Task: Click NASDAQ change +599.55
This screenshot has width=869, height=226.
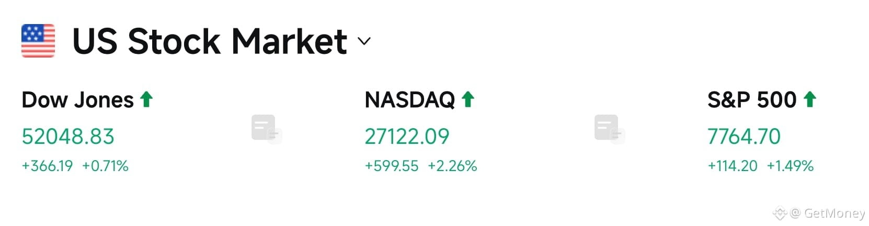Action: (x=392, y=166)
